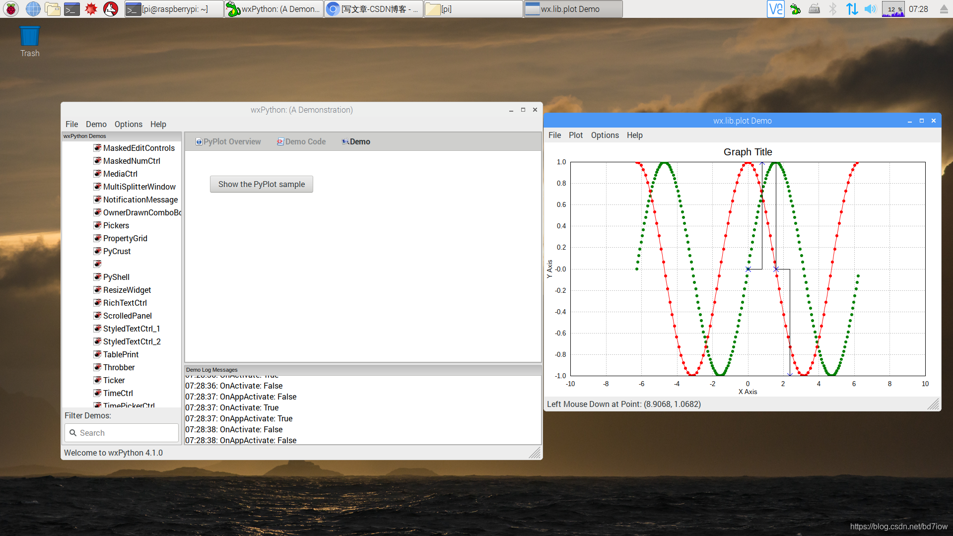953x536 pixels.
Task: Click log line '07:28:37: OnAppActivate: True'
Action: [x=239, y=418]
